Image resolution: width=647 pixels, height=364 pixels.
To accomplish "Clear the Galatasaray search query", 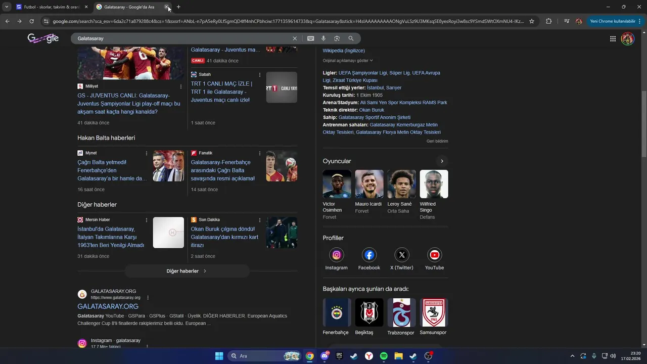I will coord(295,38).
